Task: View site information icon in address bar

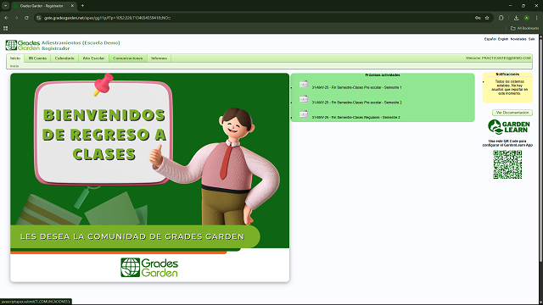Action: pyautogui.click(x=39, y=18)
